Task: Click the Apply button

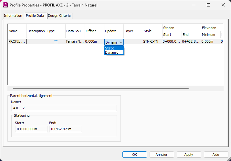Action: (x=189, y=155)
